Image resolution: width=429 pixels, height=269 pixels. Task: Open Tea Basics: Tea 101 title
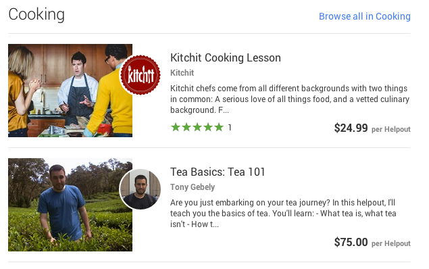[218, 172]
